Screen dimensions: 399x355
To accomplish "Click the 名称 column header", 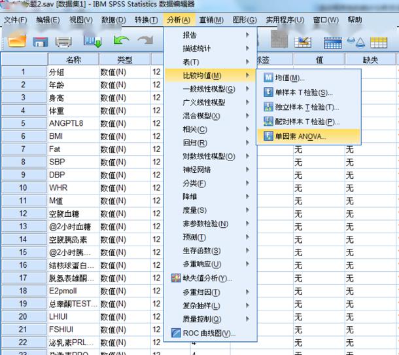I will click(73, 60).
